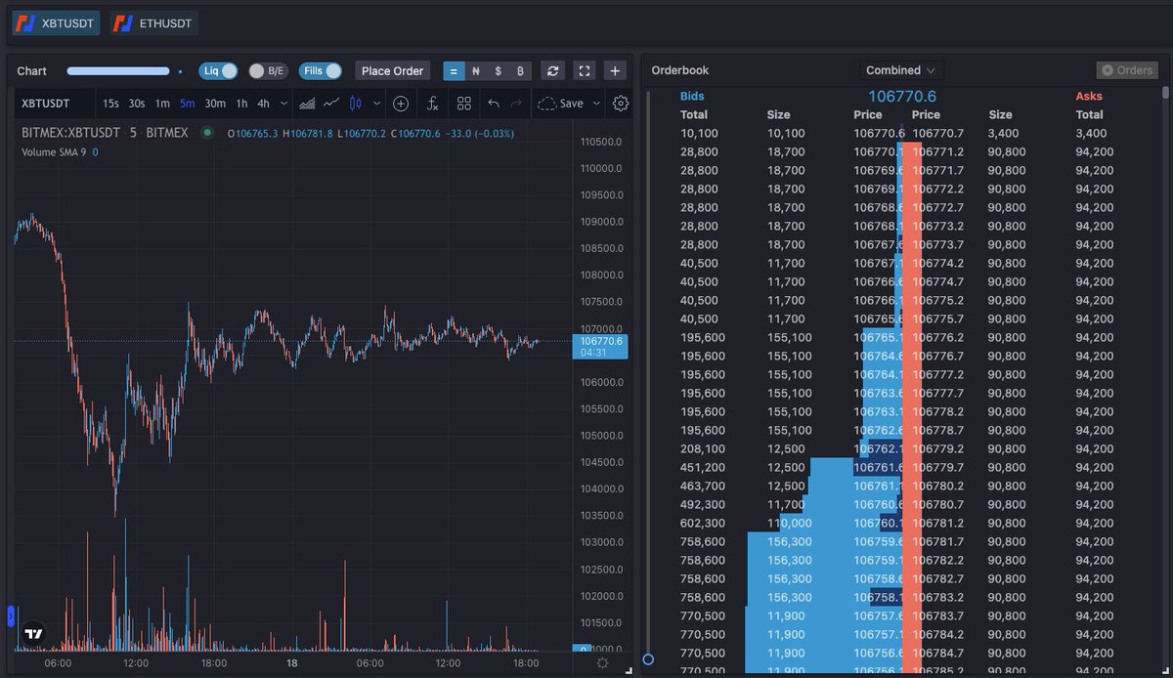Click the Place Order button

[392, 71]
